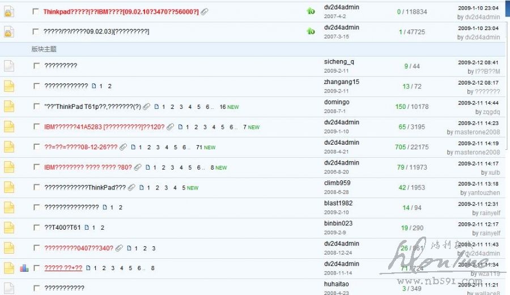
Task: Click the small page icon before pages in the zhangang15 thread
Action: pyautogui.click(x=94, y=86)
